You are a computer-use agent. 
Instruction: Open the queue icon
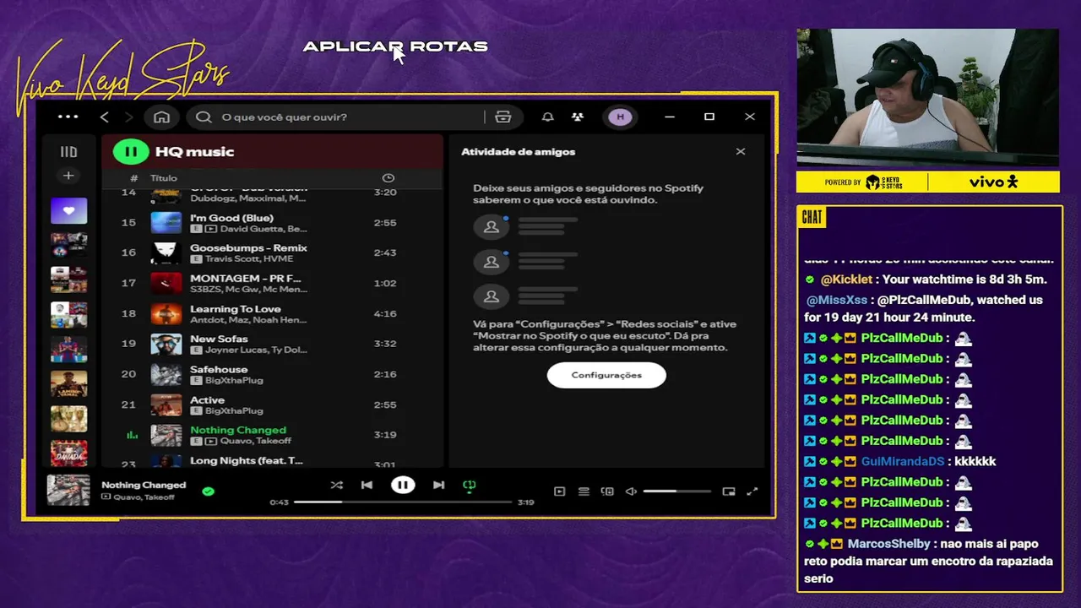(584, 491)
